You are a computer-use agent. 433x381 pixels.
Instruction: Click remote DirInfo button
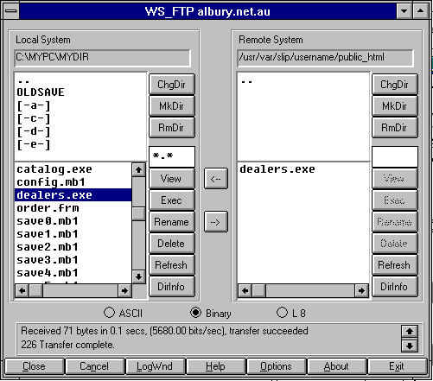click(x=395, y=287)
